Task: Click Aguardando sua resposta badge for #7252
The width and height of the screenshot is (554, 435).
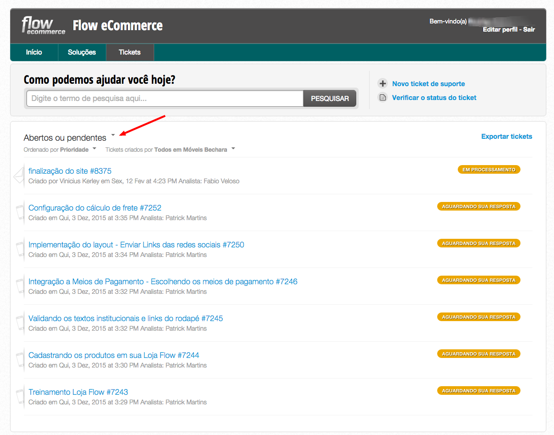Action: click(x=479, y=206)
